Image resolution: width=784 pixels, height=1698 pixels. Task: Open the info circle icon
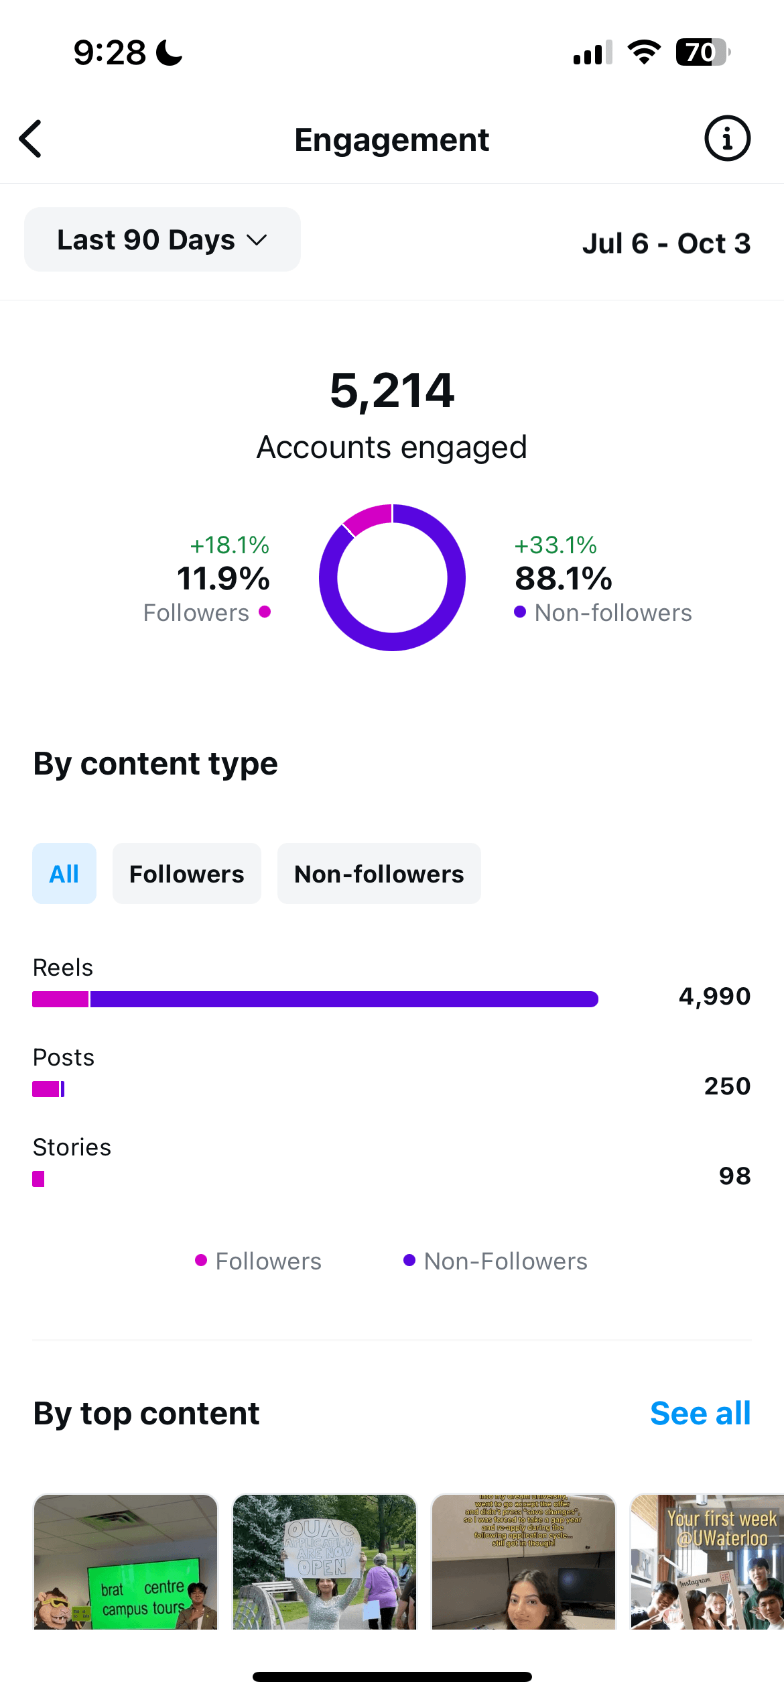(x=727, y=139)
